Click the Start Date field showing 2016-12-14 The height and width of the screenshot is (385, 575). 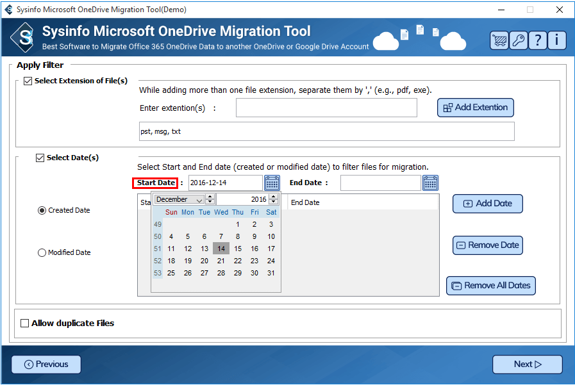point(225,183)
